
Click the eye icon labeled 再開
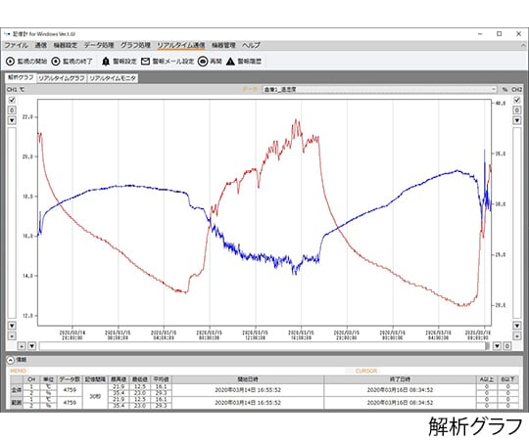pyautogui.click(x=203, y=62)
